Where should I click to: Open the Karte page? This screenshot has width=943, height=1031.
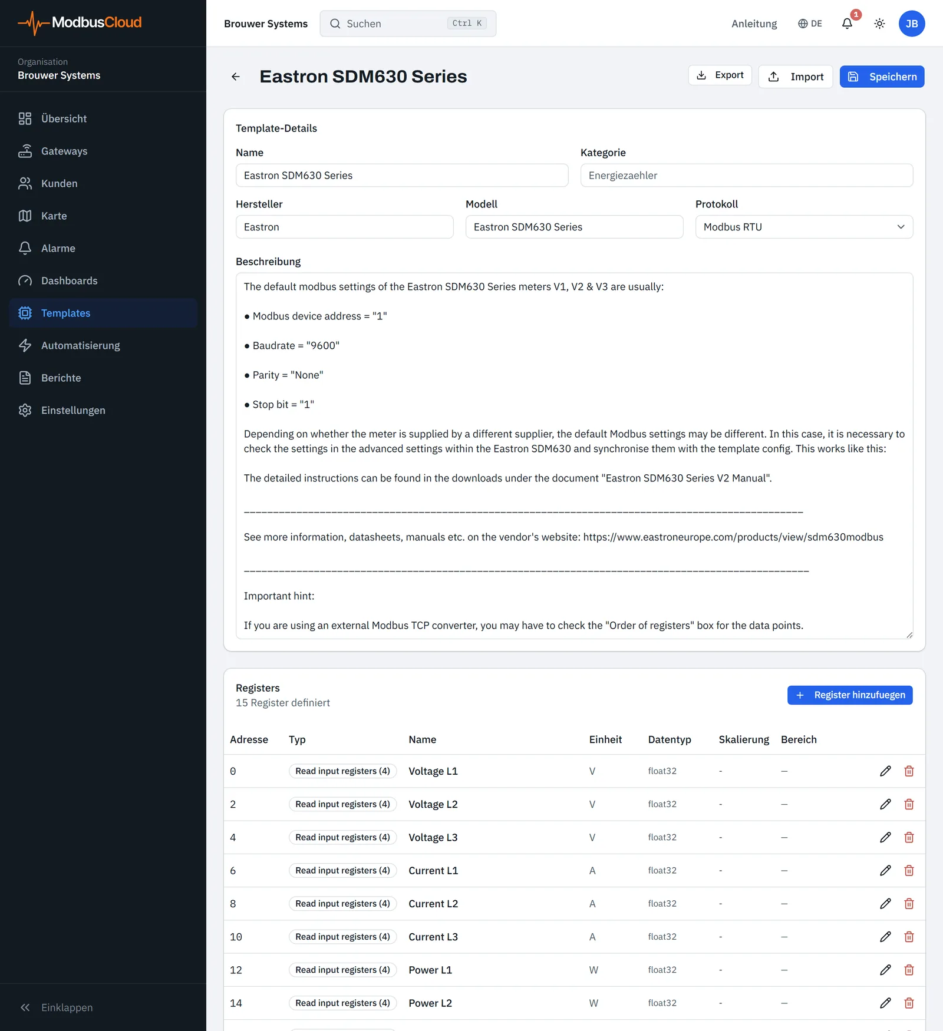click(103, 216)
